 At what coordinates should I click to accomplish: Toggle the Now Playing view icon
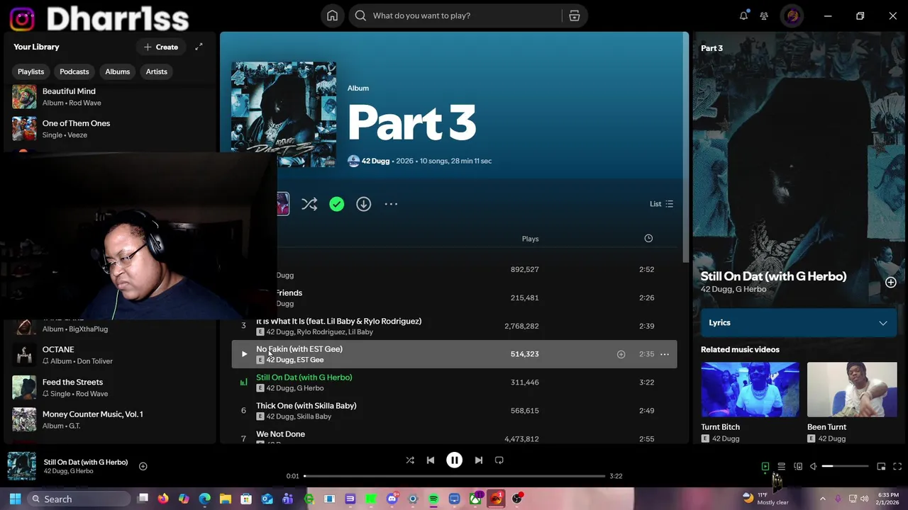765,467
